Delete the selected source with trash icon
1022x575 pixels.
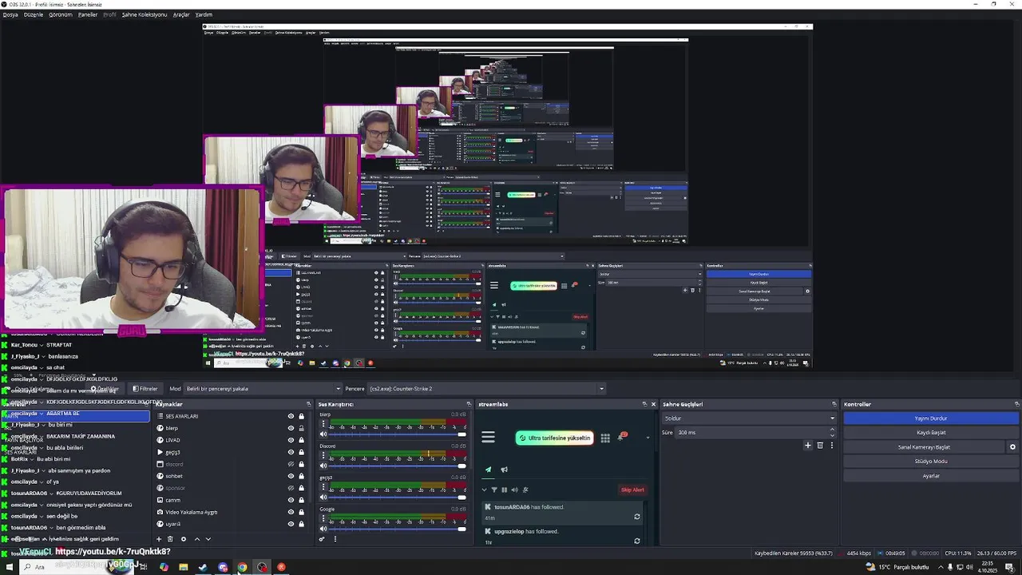point(170,539)
